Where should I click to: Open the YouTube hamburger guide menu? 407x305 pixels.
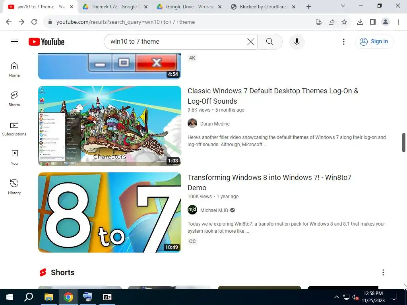[x=14, y=41]
